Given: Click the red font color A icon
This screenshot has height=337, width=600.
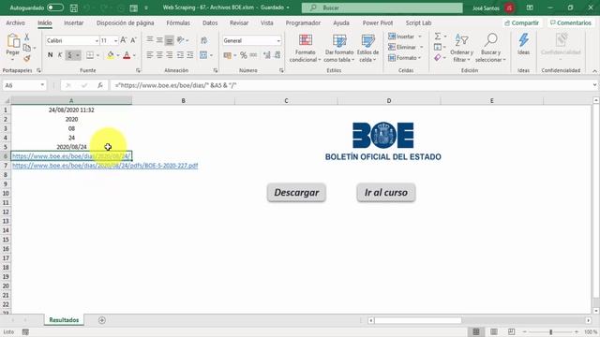Looking at the screenshot, I should [x=127, y=55].
